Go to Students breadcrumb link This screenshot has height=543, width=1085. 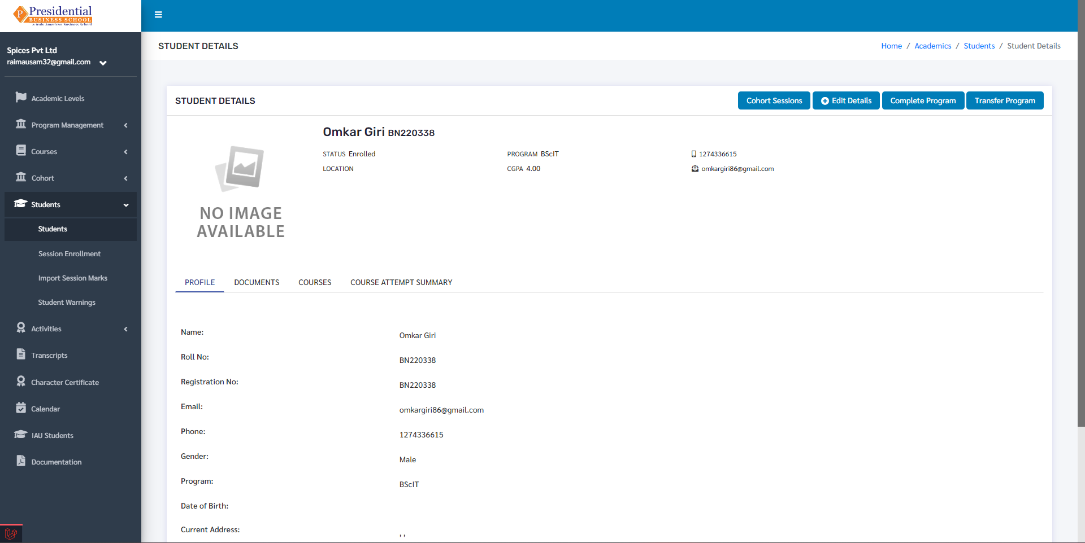(979, 46)
